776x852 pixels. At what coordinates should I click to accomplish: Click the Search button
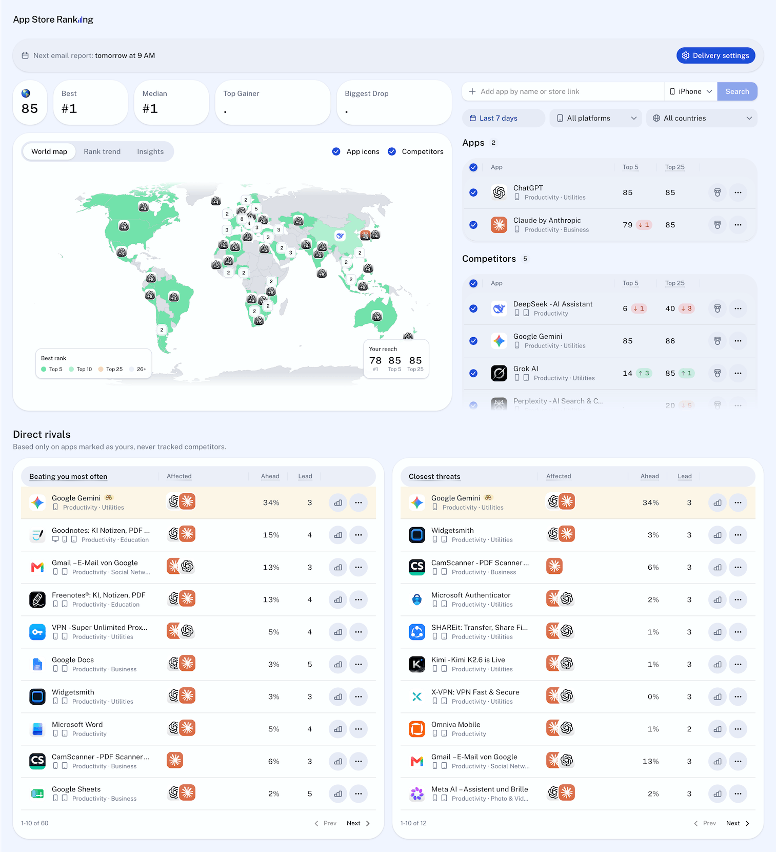737,91
